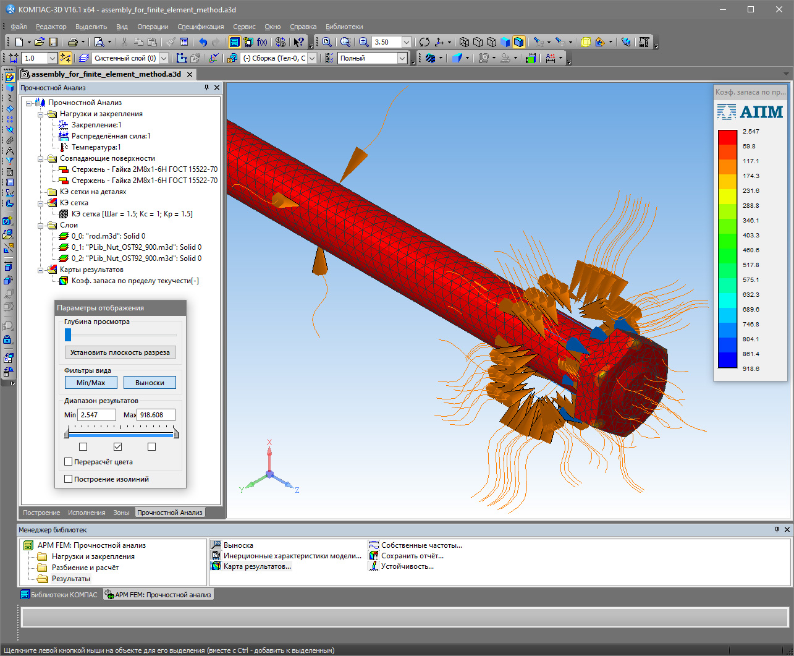The width and height of the screenshot is (794, 656).
Task: Open the Операции menu
Action: (153, 27)
